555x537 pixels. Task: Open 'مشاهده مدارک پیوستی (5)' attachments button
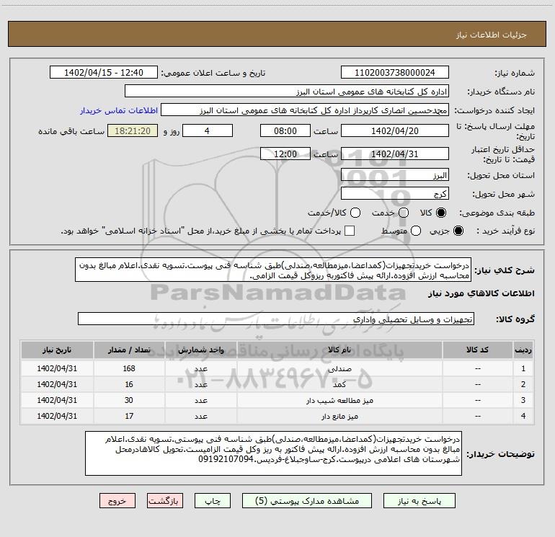pos(307,501)
